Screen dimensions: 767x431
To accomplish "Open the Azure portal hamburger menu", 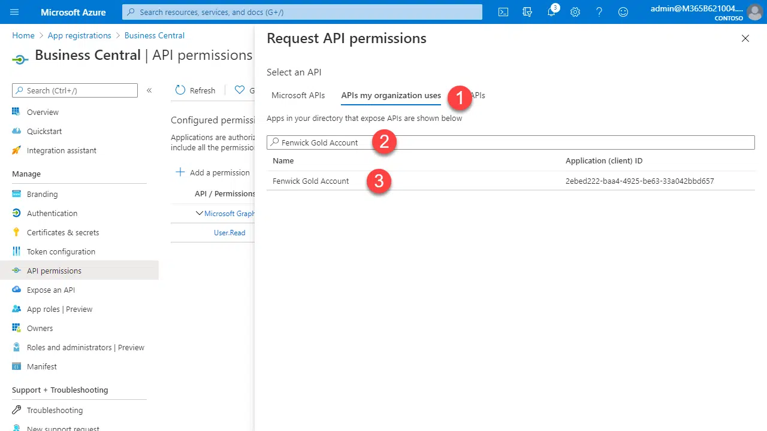I will point(15,12).
